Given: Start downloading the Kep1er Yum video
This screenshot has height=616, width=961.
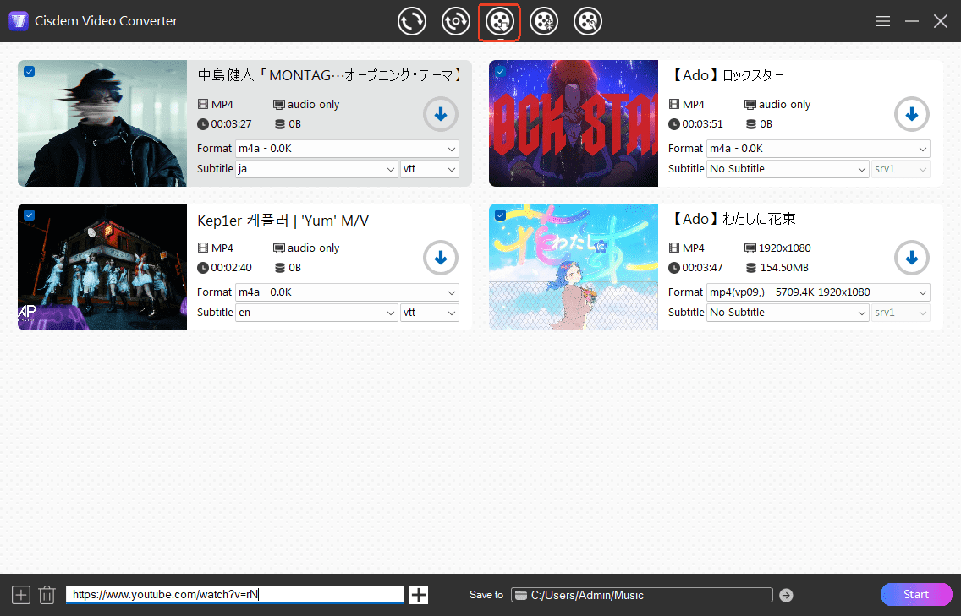Looking at the screenshot, I should click(x=440, y=258).
